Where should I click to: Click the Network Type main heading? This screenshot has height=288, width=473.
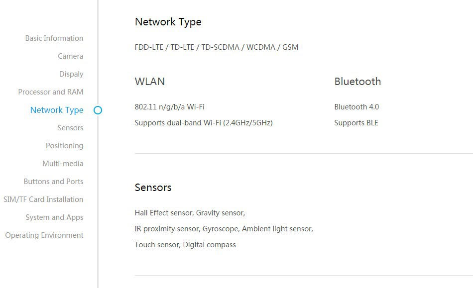coord(168,22)
